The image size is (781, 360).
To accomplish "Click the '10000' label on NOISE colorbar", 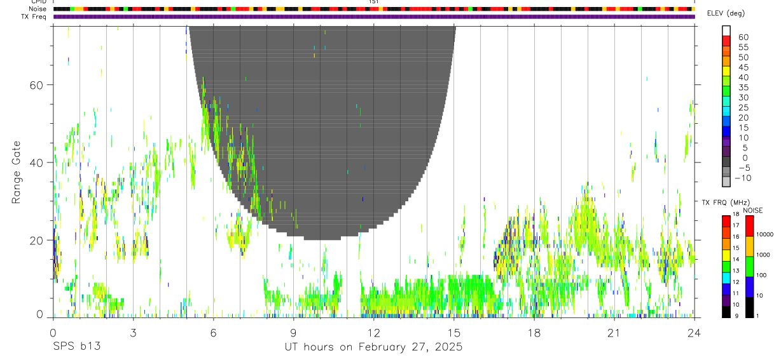I will click(765, 234).
